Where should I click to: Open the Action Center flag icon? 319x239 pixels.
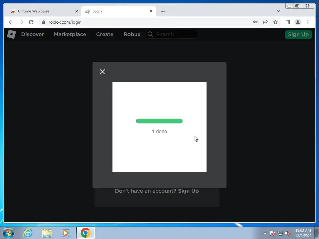pos(273,233)
